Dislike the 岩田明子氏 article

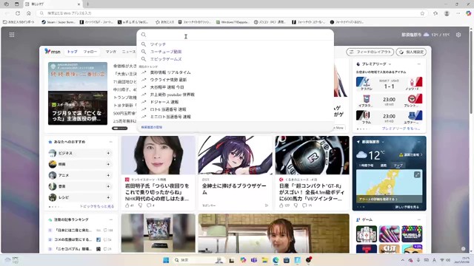(140, 205)
